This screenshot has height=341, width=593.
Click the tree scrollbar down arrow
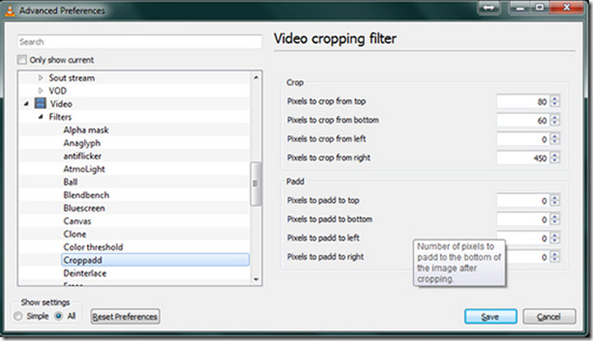tap(256, 279)
